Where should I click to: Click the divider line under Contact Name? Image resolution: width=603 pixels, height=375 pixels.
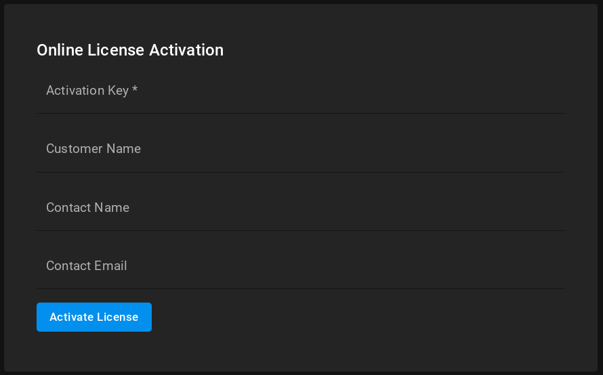[301, 230]
